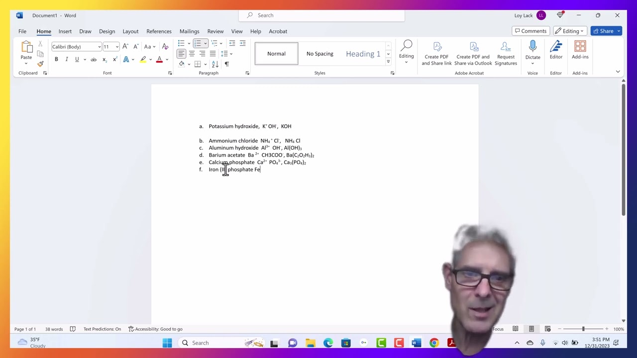Click Accessibility: Good to go status

coord(155,329)
